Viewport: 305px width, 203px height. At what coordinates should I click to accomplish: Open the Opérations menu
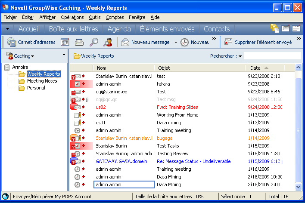(72, 17)
